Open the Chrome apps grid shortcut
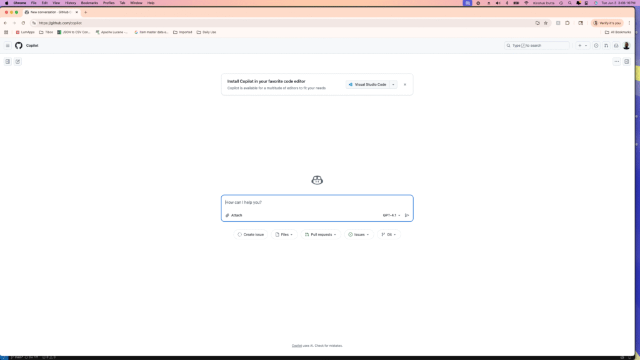The image size is (640, 360). click(x=6, y=32)
